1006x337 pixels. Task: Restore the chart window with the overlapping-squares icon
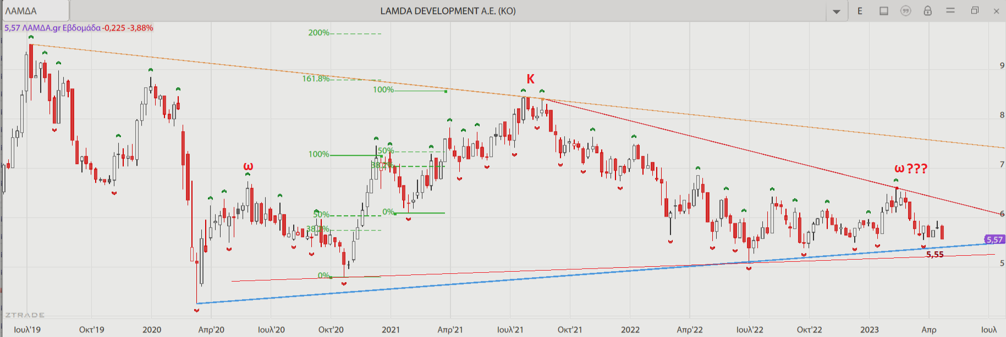pos(975,10)
